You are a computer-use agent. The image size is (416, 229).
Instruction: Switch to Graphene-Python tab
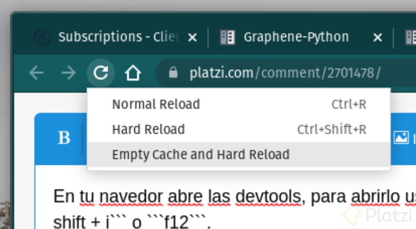(x=296, y=37)
